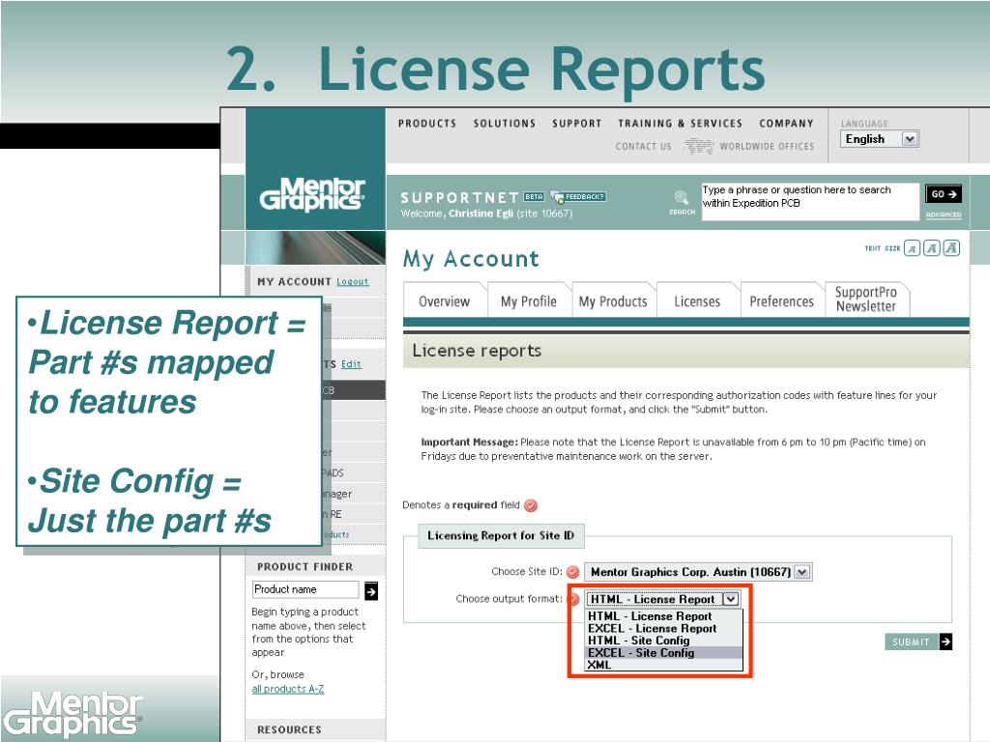Select EXCEL - Site Config option
The height and width of the screenshot is (742, 990).
[663, 652]
